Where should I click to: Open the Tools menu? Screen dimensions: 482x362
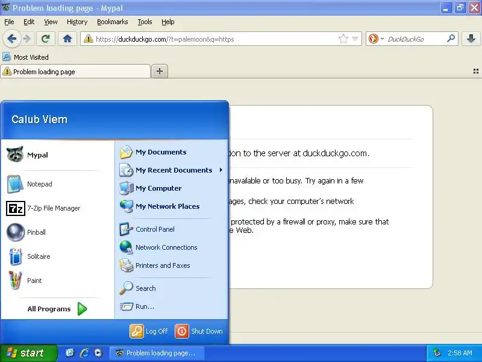click(145, 22)
